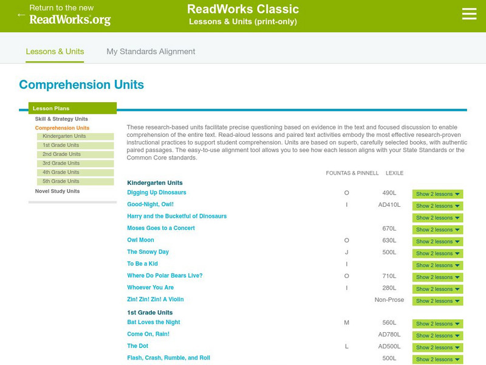Open the To Be a Kid unit
486x365 pixels.
point(142,263)
